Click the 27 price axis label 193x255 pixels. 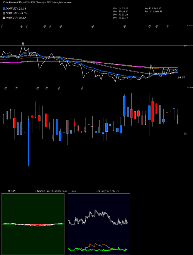pos(185,46)
